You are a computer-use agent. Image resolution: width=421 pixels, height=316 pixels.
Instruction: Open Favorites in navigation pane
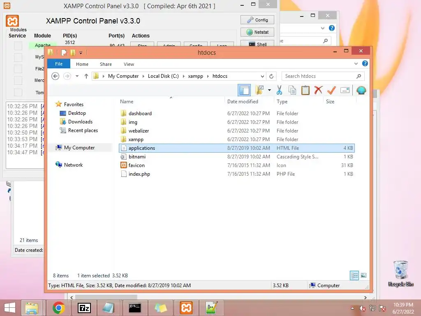pyautogui.click(x=74, y=105)
